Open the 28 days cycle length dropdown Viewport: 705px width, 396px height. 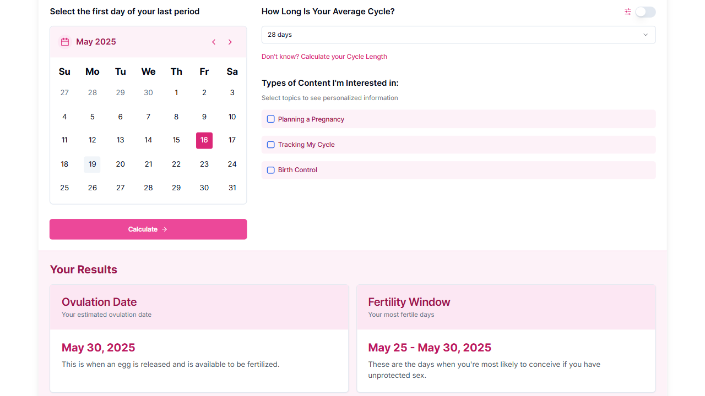coord(458,34)
